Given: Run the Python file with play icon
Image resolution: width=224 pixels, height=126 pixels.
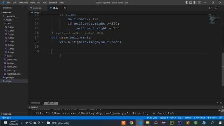Looking at the screenshot, I should (209, 8).
